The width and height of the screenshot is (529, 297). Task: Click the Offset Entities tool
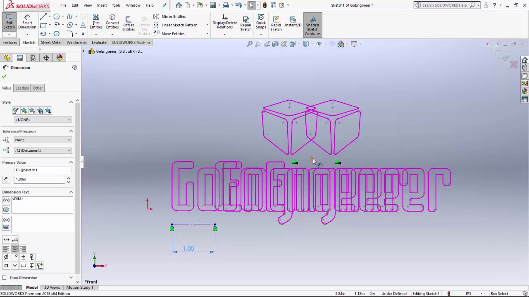(x=129, y=23)
